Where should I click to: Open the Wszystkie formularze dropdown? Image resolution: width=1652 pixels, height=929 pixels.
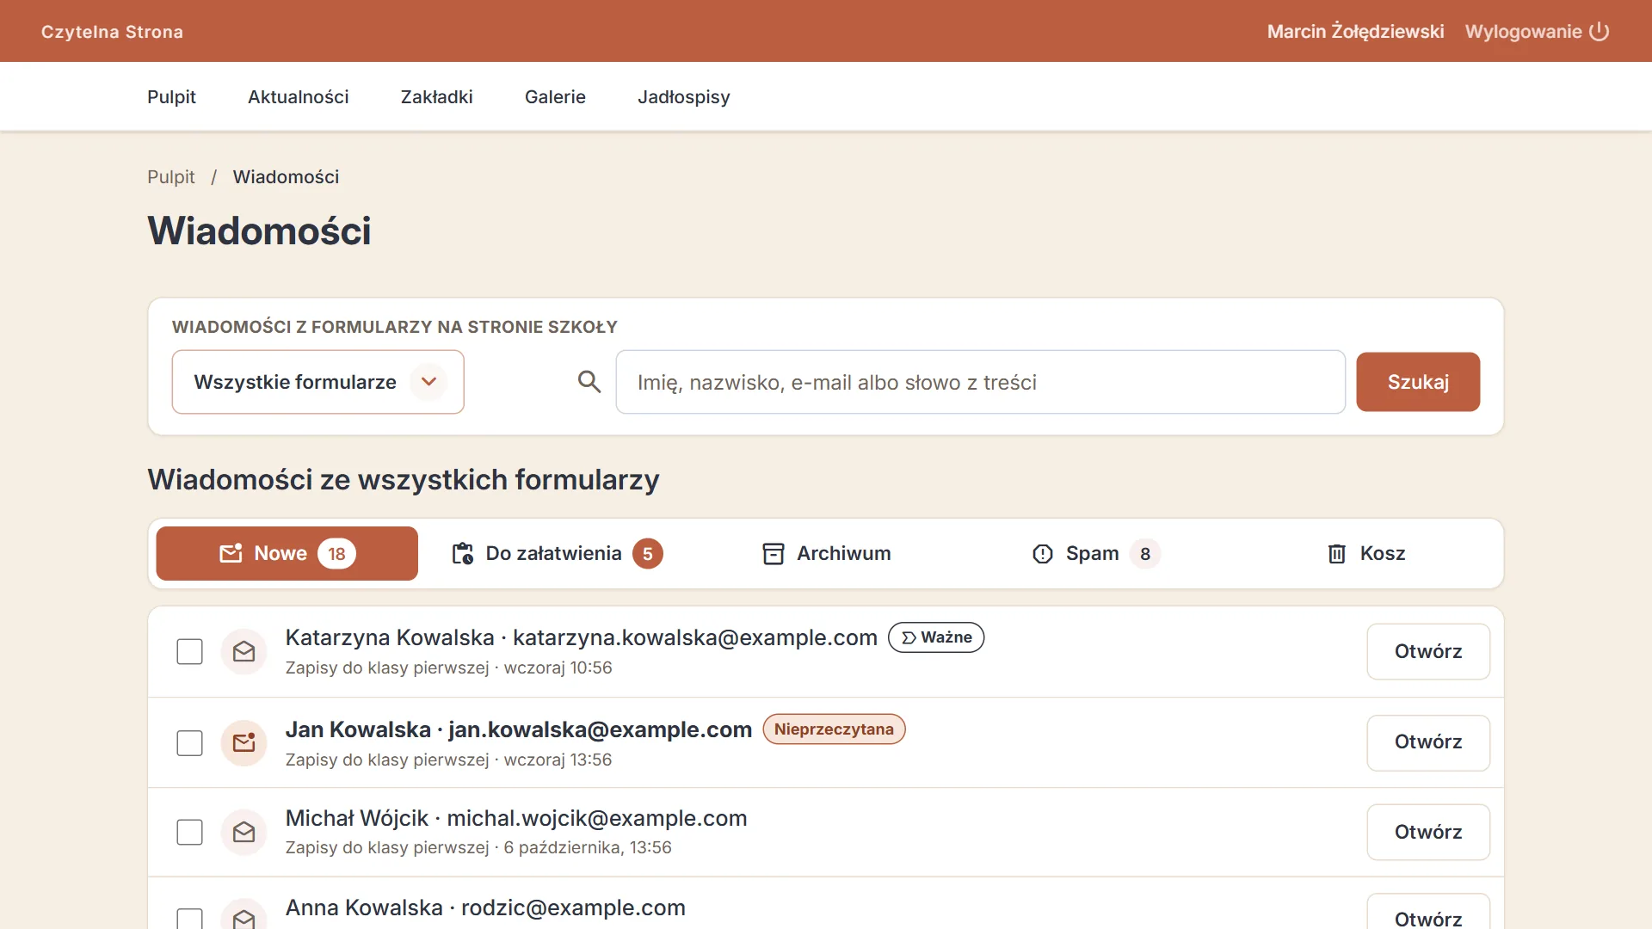coord(318,382)
